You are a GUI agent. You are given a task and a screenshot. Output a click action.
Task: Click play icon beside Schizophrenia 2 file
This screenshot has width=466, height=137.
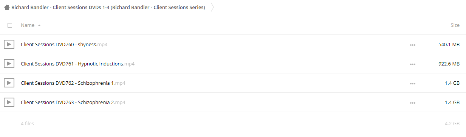click(9, 102)
